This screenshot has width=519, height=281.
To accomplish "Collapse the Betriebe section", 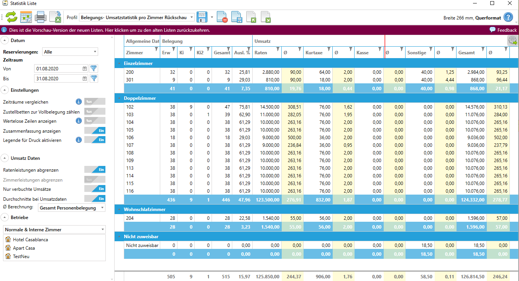I will click(5, 218).
